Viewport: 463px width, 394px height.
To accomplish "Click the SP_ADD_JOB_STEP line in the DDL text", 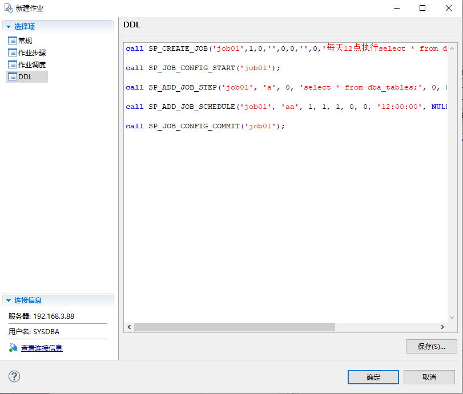I will [286, 88].
